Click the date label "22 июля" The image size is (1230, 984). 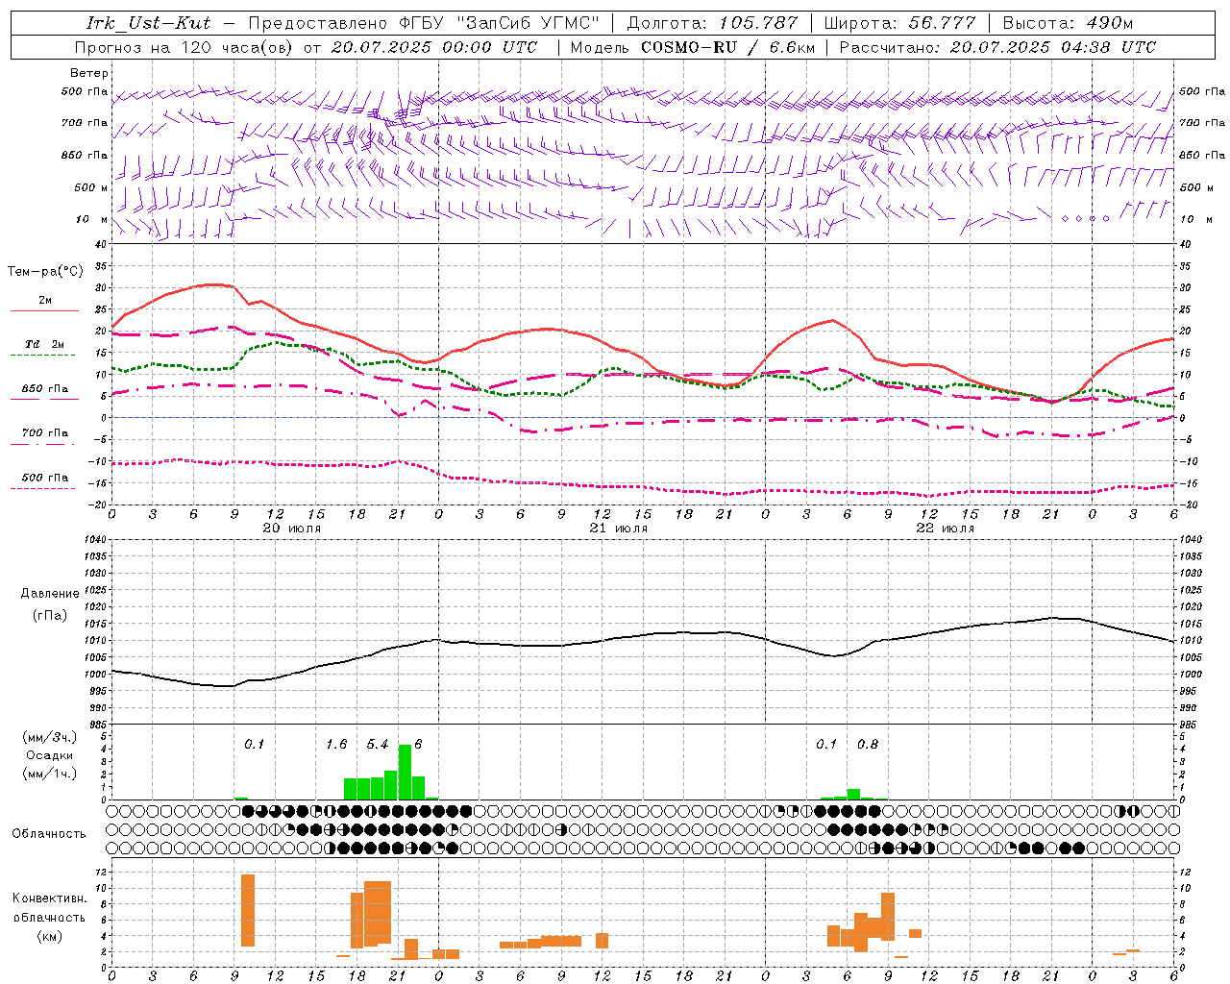pos(946,528)
